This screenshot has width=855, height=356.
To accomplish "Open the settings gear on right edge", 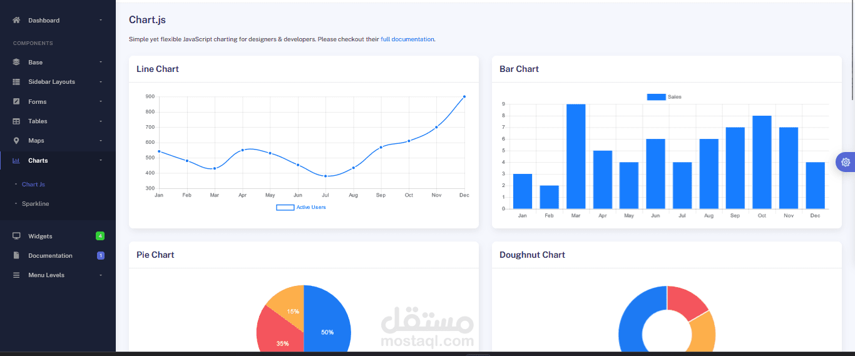I will [x=846, y=162].
